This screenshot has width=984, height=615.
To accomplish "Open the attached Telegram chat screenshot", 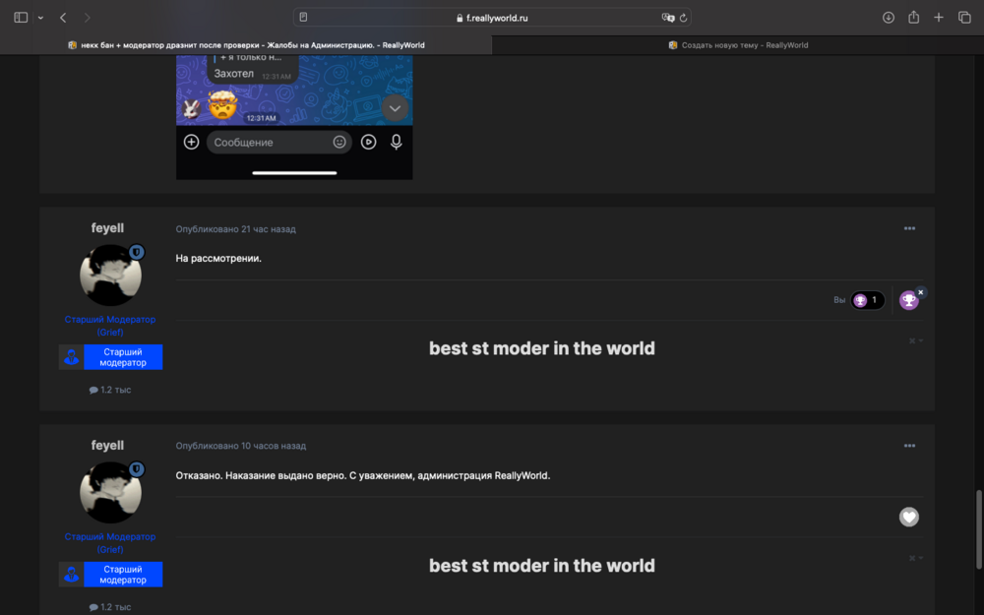I will point(294,117).
